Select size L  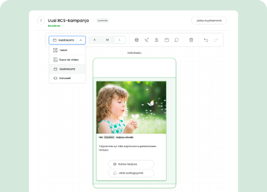[x=120, y=40]
